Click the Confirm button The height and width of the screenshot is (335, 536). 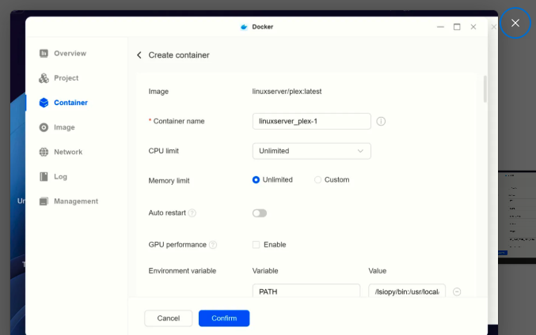pos(224,318)
